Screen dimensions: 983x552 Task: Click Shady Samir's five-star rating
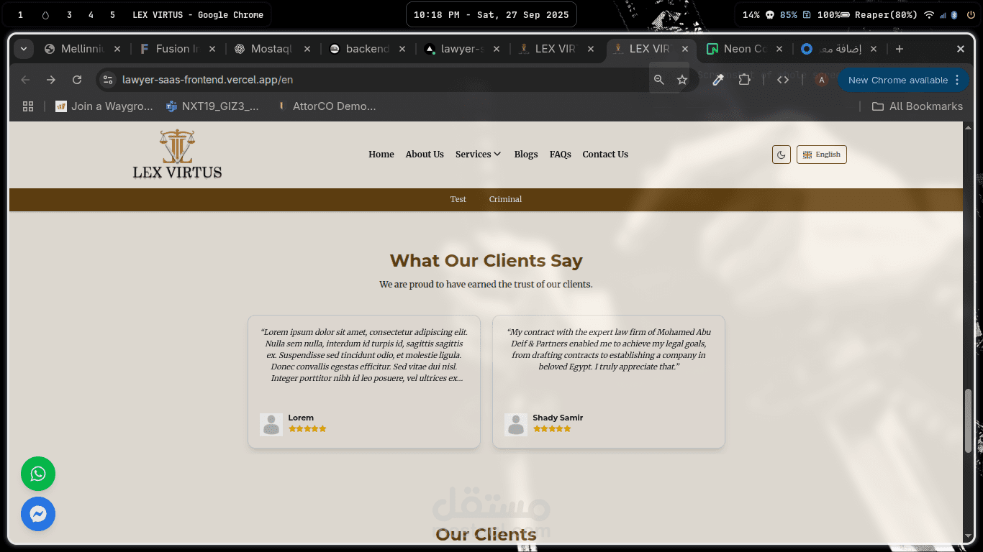tap(552, 429)
